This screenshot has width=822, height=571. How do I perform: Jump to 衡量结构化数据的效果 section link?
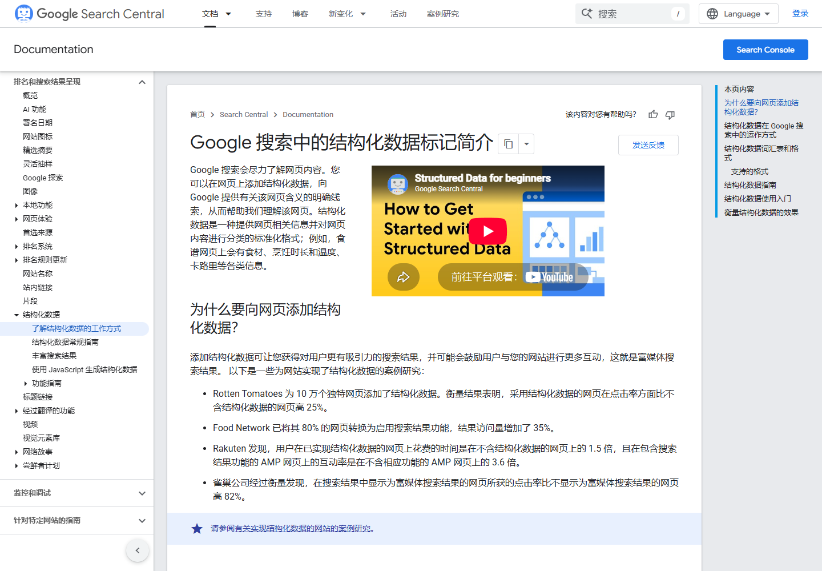761,212
